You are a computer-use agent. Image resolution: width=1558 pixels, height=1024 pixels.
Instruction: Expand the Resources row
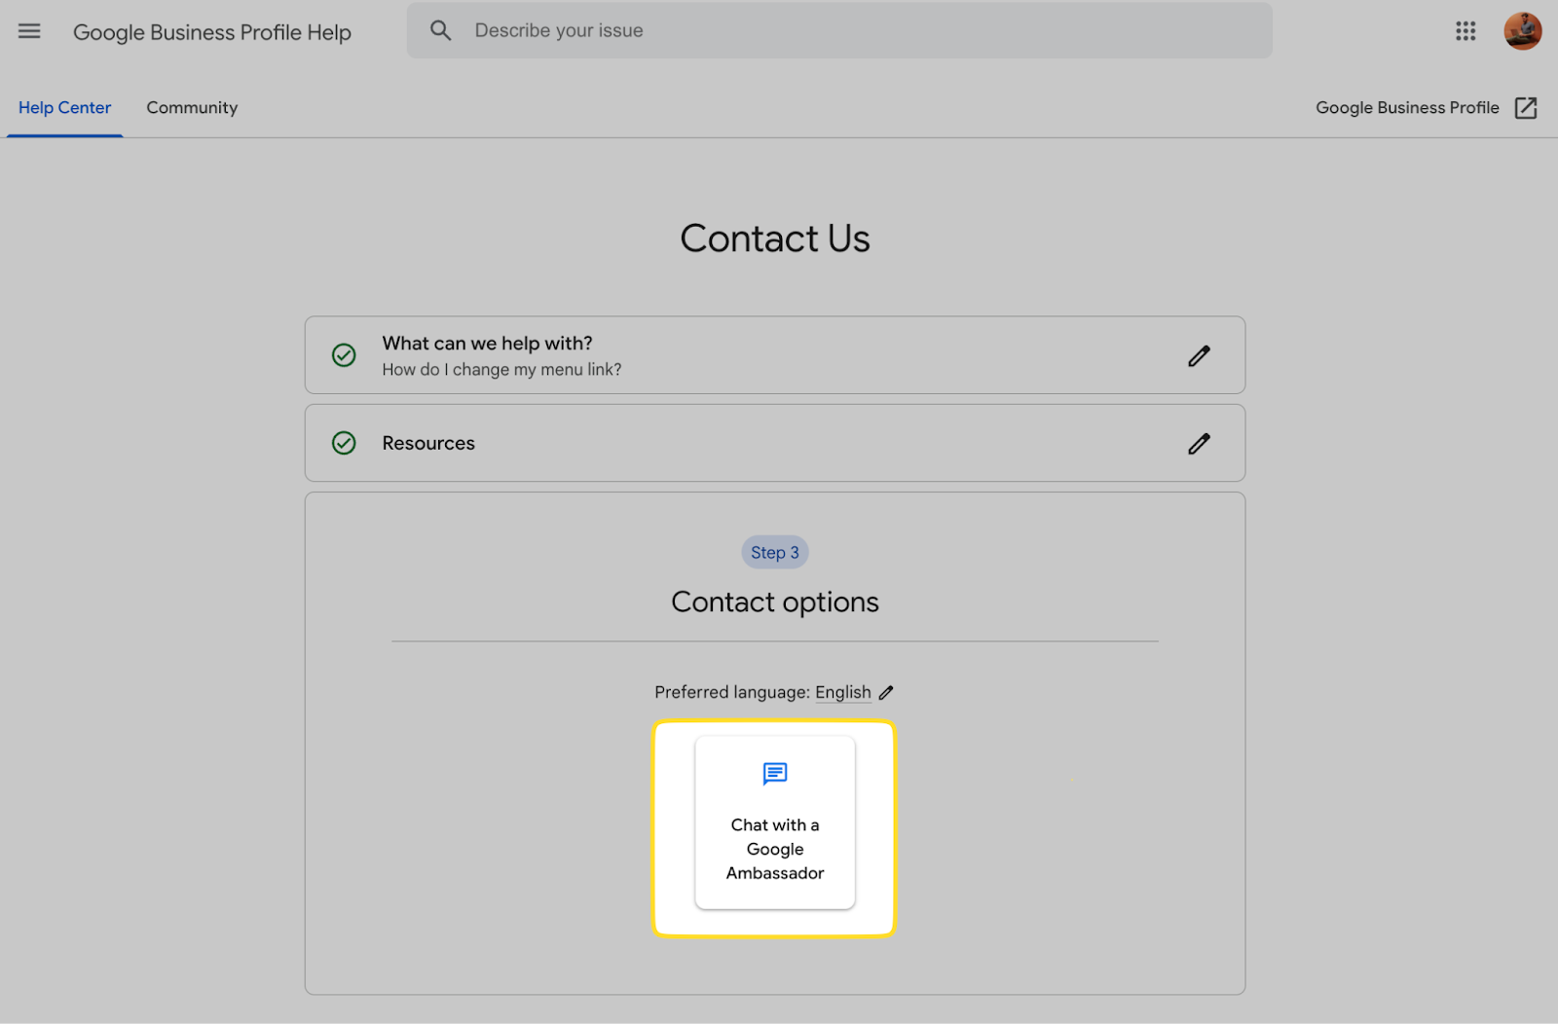(775, 443)
